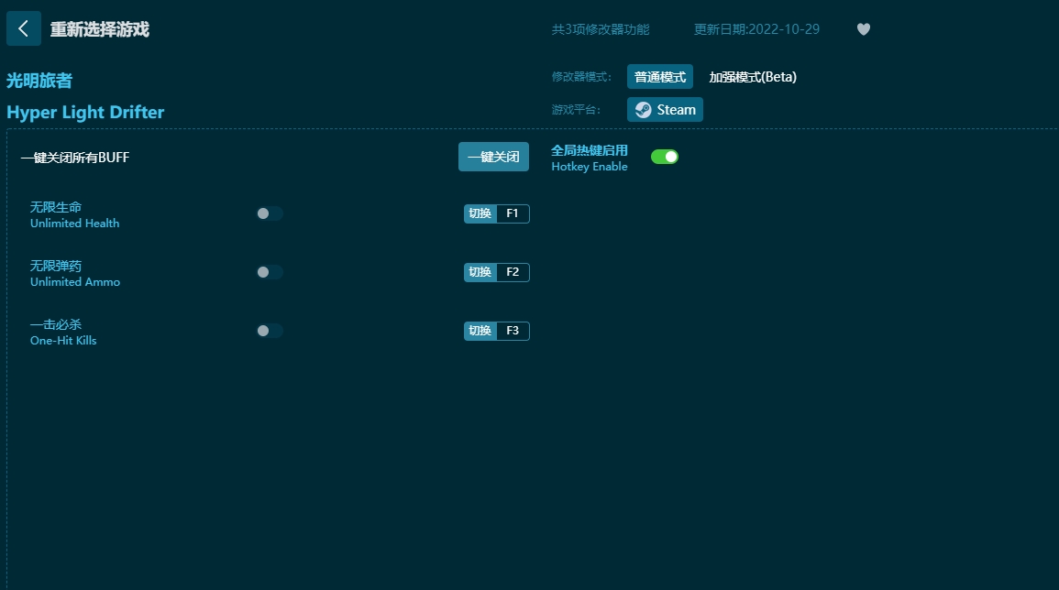
Task: Click the 光明旅者 game name
Action: pos(39,81)
